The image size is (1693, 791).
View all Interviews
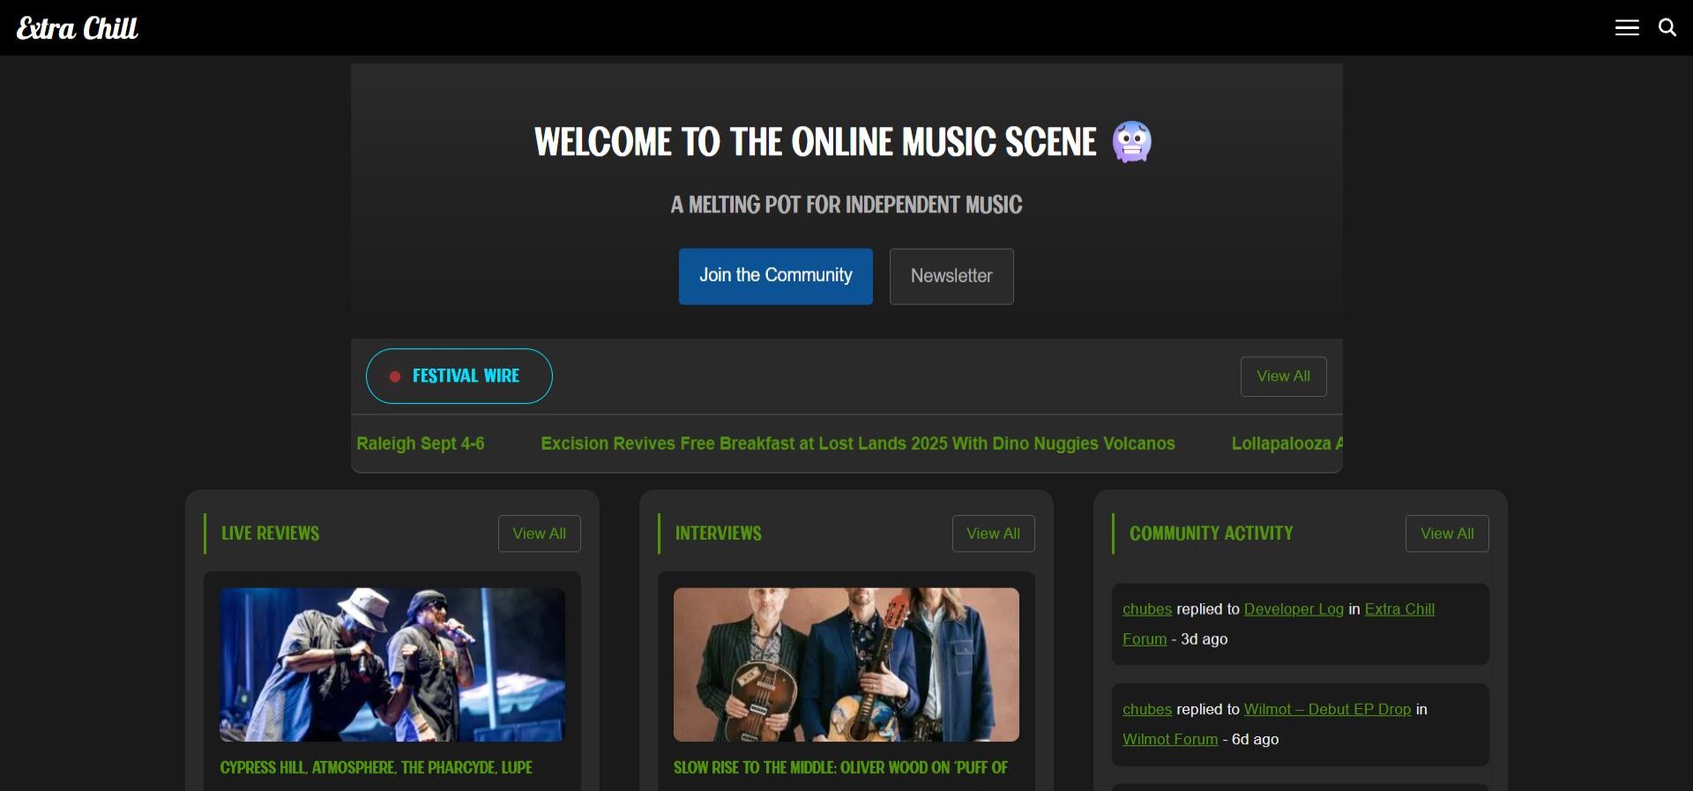(x=993, y=534)
